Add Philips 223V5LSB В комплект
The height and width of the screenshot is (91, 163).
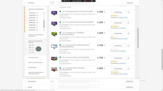click(118, 58)
